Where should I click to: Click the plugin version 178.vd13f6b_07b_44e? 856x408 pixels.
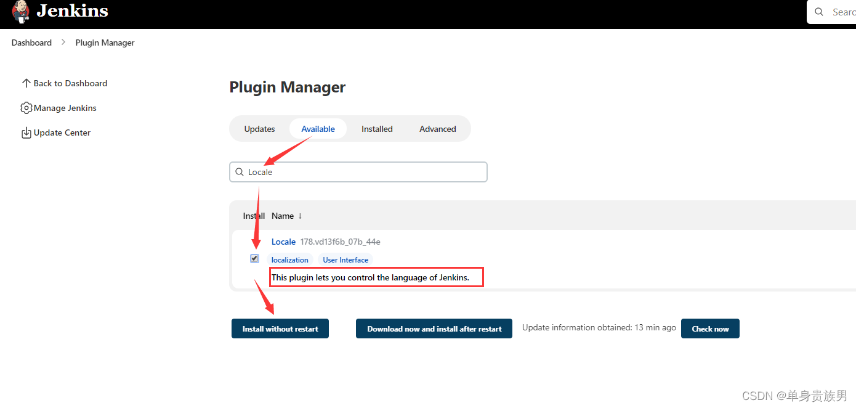pos(340,242)
